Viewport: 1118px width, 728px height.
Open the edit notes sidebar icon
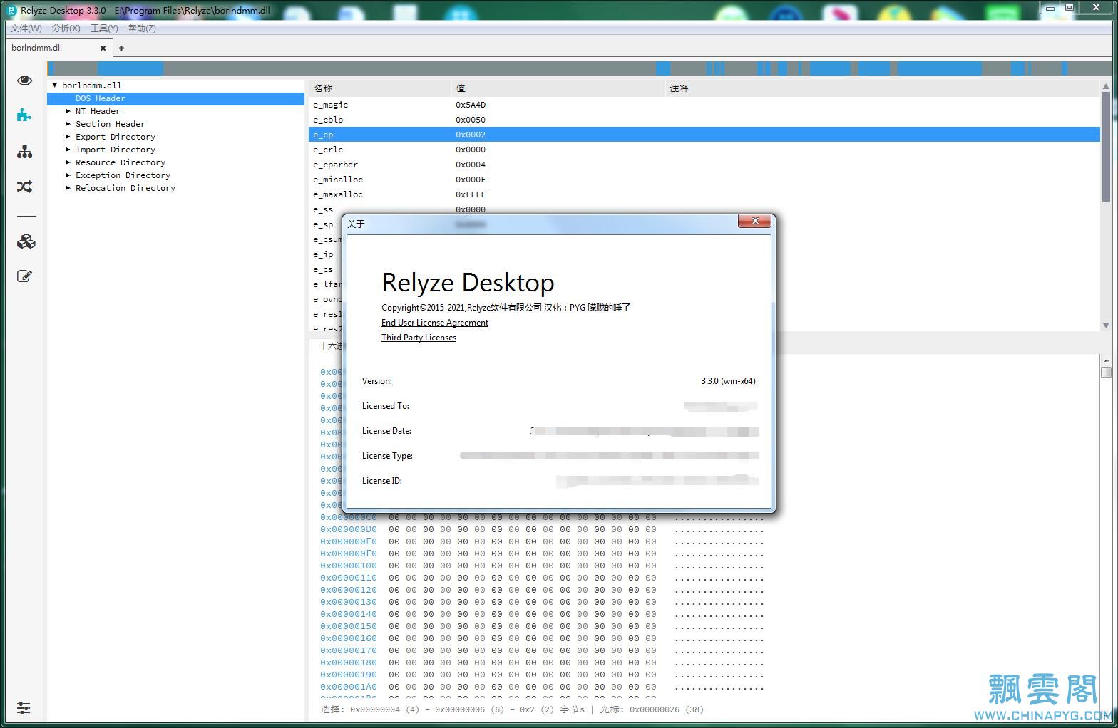coord(24,276)
